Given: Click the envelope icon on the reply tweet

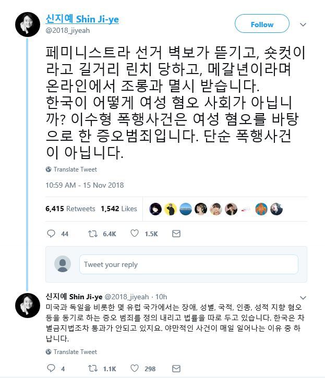Looking at the screenshot, I should (x=176, y=369).
